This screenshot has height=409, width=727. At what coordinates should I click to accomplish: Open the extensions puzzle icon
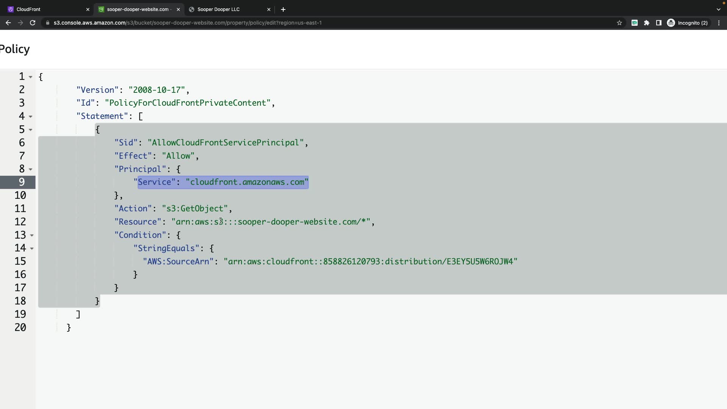pos(647,23)
